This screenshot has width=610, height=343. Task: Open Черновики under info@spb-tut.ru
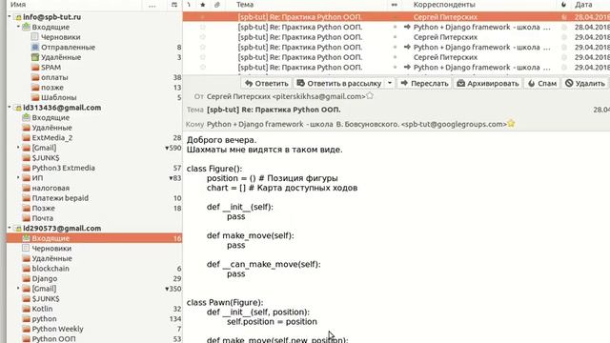click(61, 37)
